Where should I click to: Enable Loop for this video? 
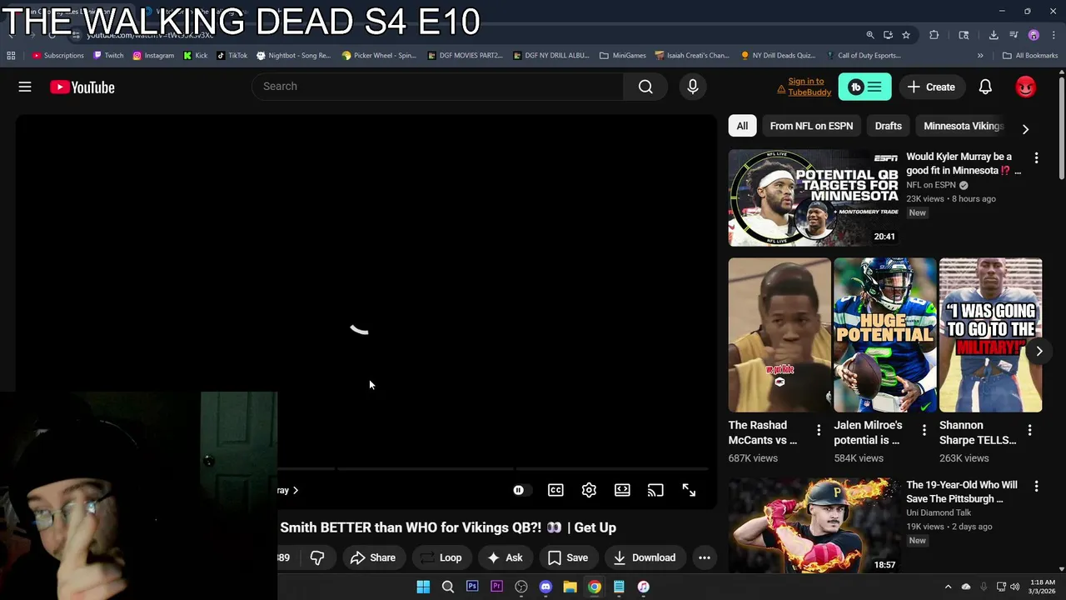pyautogui.click(x=441, y=557)
